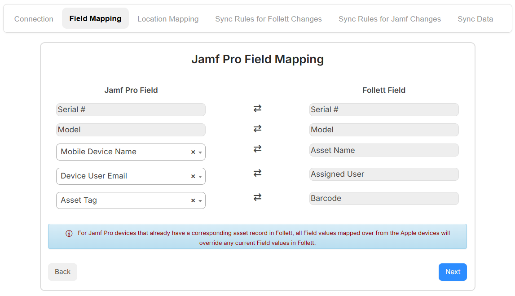Go to the Sync Data tab
515x296 pixels.
coord(475,19)
